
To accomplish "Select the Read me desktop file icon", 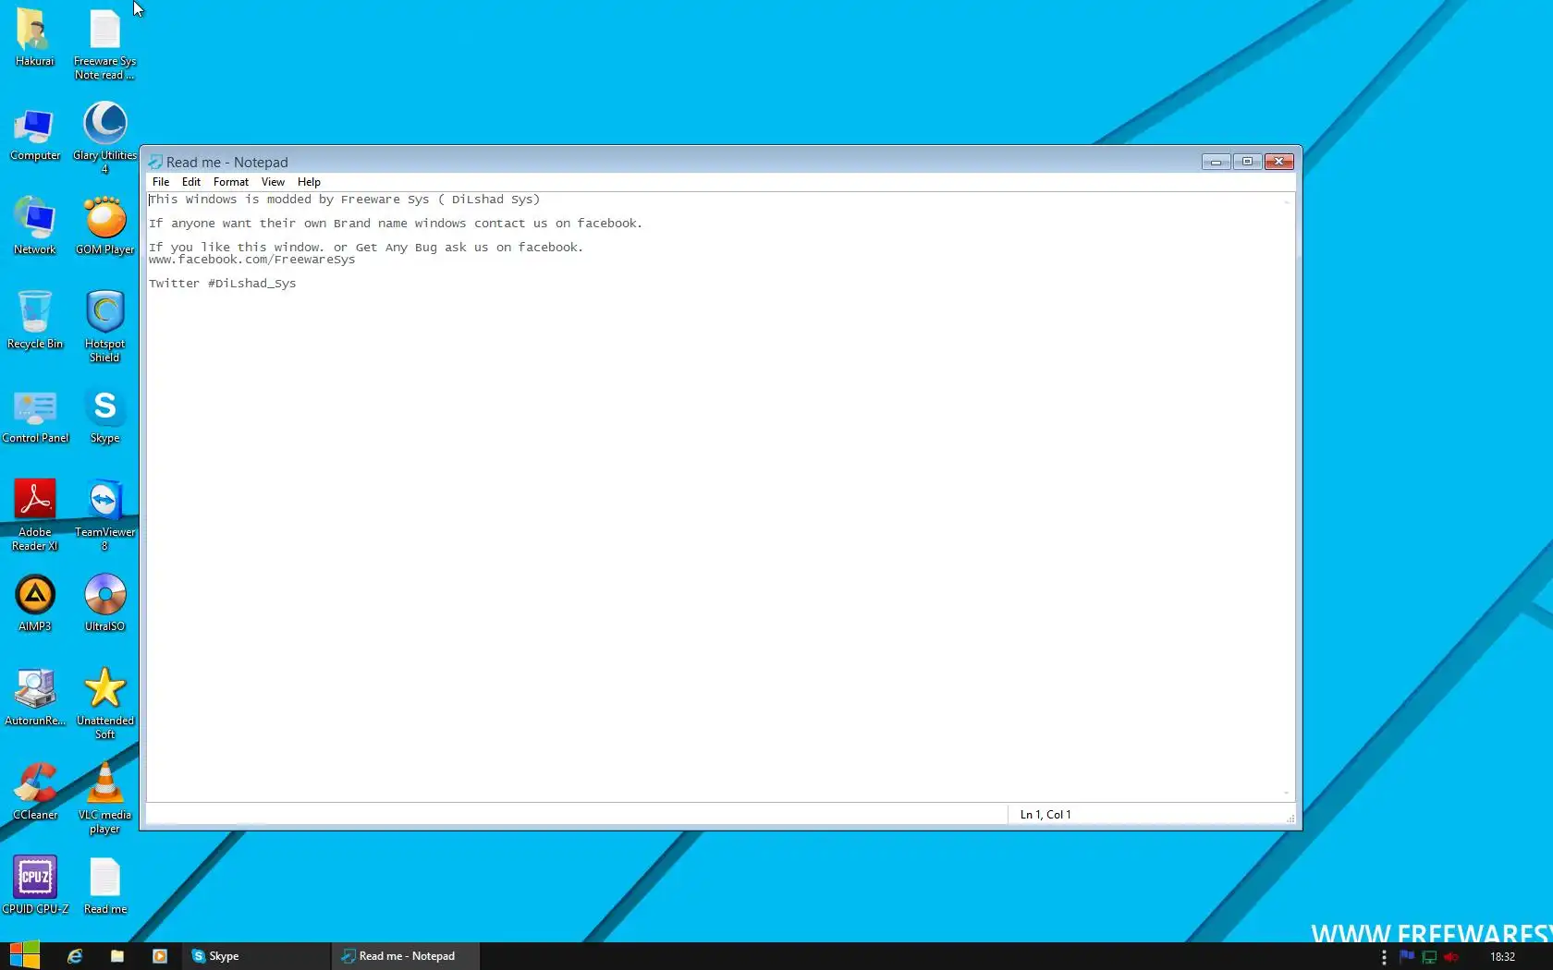I will tap(104, 885).
